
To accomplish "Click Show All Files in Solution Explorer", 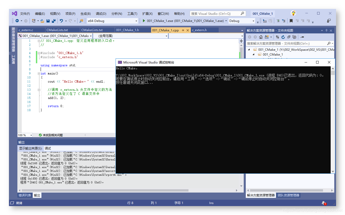I will (294, 37).
